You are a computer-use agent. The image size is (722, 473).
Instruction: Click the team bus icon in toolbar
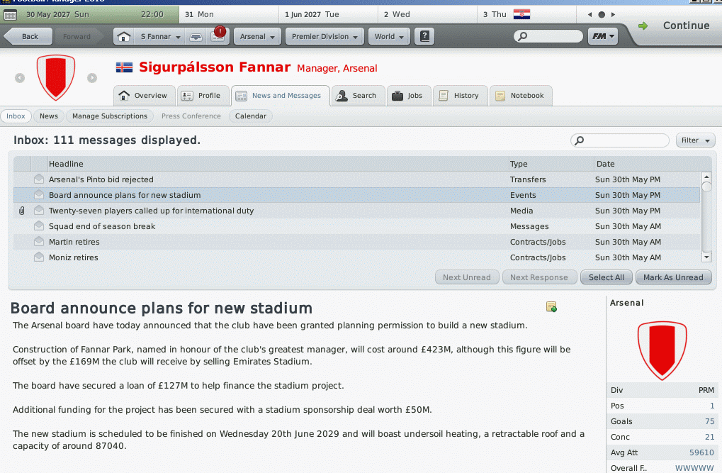(196, 36)
